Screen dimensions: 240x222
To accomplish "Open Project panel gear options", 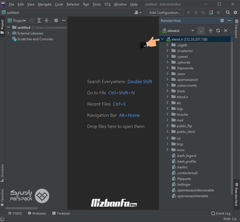I will tap(56, 20).
